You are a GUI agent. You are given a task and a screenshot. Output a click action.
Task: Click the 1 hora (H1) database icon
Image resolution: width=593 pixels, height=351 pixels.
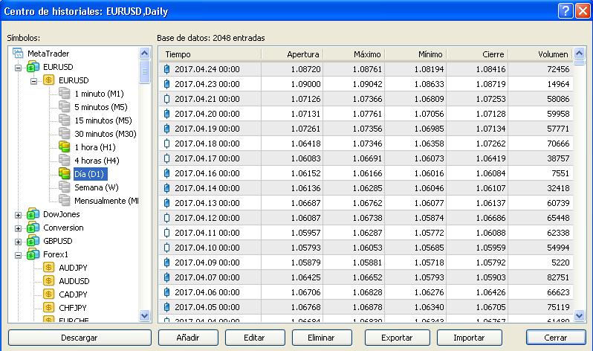(65, 147)
